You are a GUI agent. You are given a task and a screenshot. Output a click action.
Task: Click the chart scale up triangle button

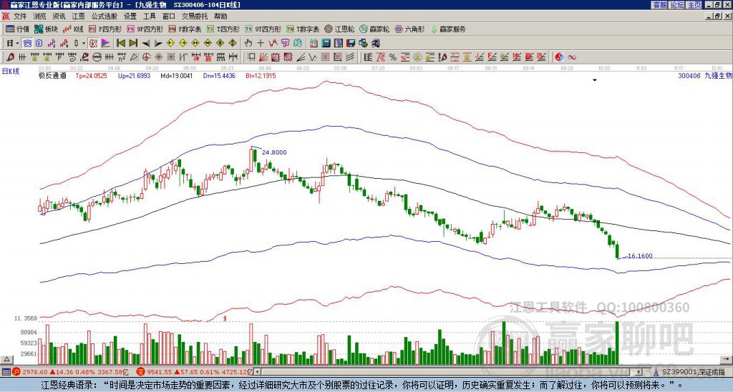(x=6, y=359)
